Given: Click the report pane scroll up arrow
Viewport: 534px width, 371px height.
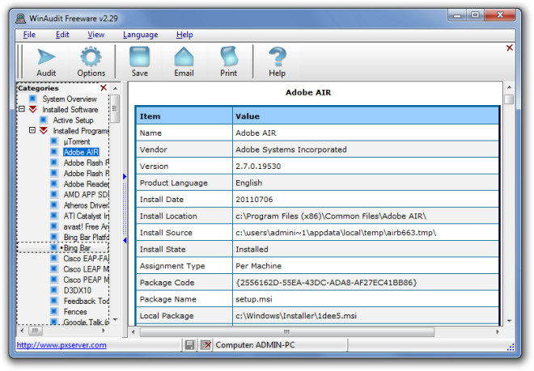Looking at the screenshot, I should click(x=509, y=87).
